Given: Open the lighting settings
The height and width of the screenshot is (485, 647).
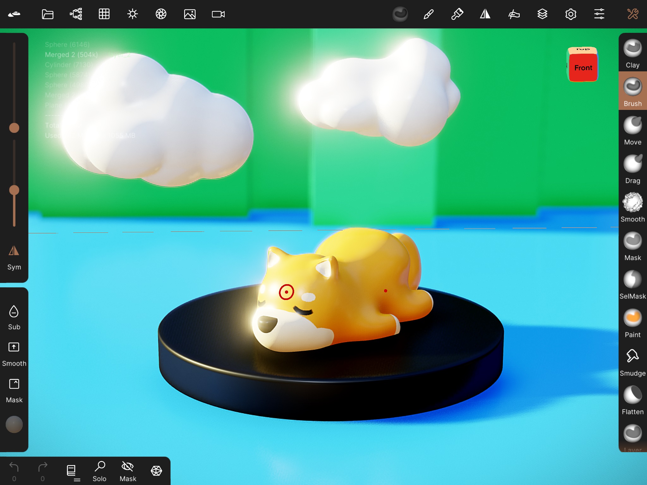Looking at the screenshot, I should tap(132, 14).
